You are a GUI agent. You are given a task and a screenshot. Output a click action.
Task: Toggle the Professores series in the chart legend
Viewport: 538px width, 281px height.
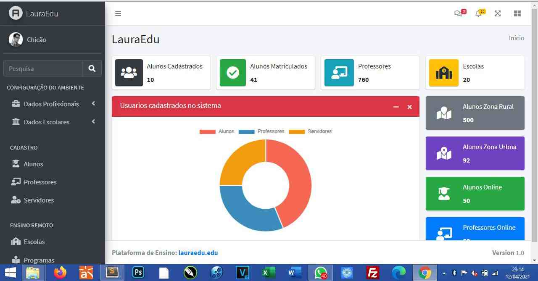coord(264,131)
